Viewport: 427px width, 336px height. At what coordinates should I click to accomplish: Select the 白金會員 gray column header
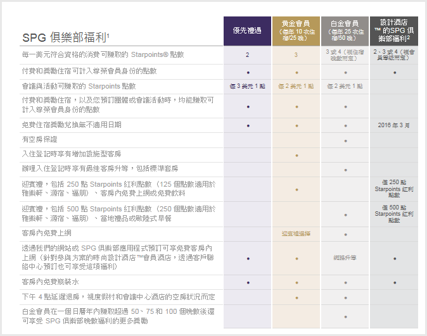click(345, 31)
